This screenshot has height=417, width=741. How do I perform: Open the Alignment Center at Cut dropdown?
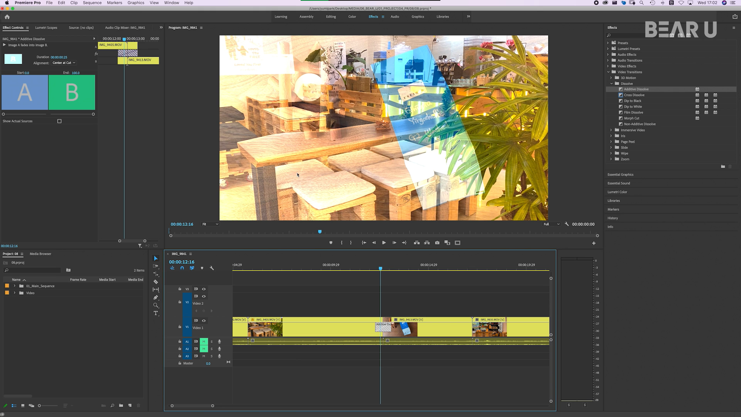click(x=64, y=63)
